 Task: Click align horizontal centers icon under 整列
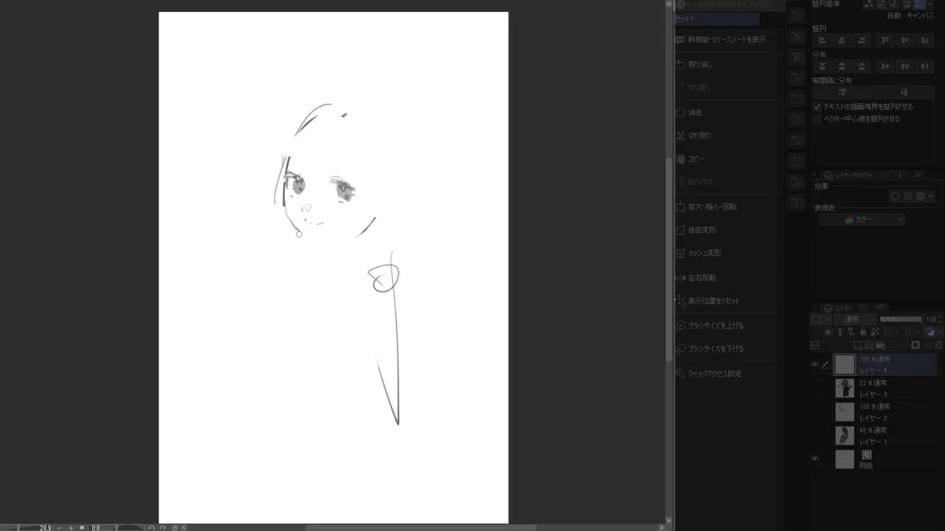842,41
